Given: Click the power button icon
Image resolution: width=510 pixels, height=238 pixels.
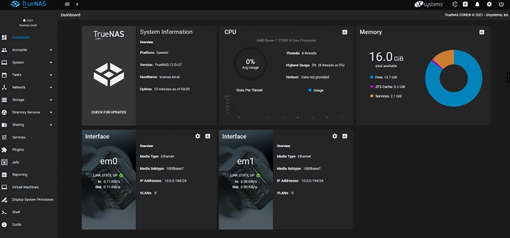Looking at the screenshot, I should [501, 4].
